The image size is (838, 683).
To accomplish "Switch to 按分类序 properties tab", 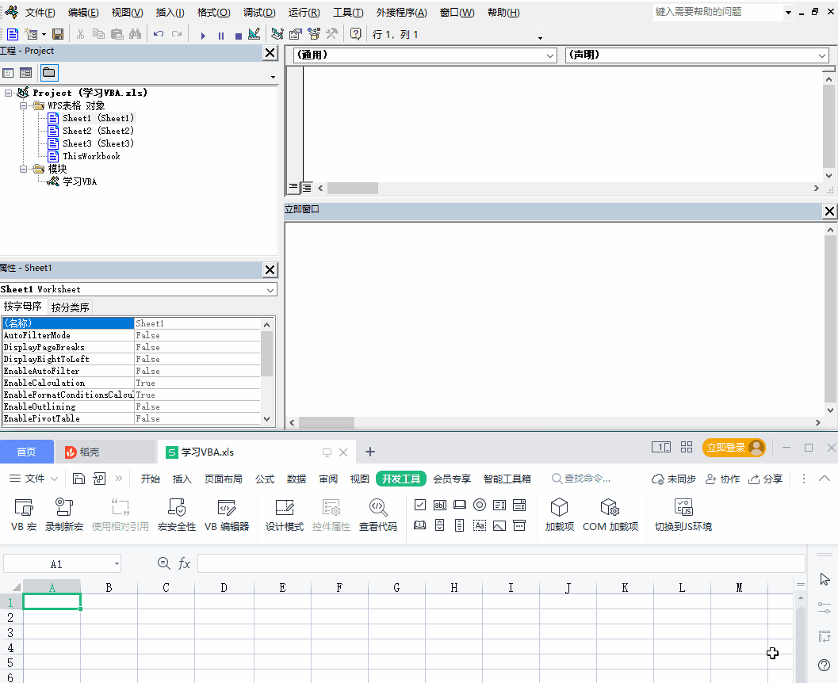I will 70,307.
